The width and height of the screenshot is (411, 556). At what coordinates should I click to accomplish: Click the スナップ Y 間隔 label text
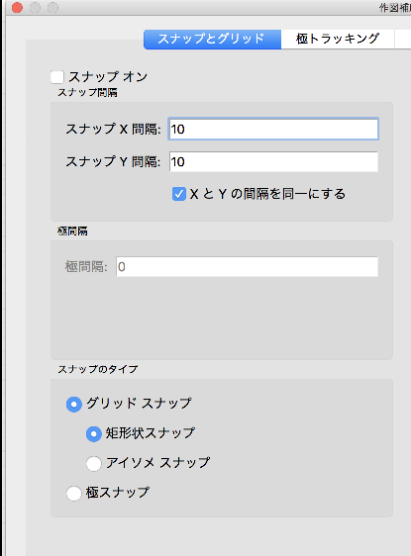coord(113,161)
